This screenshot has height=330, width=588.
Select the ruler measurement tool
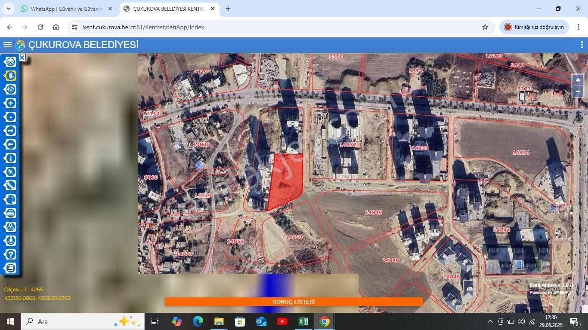10,186
